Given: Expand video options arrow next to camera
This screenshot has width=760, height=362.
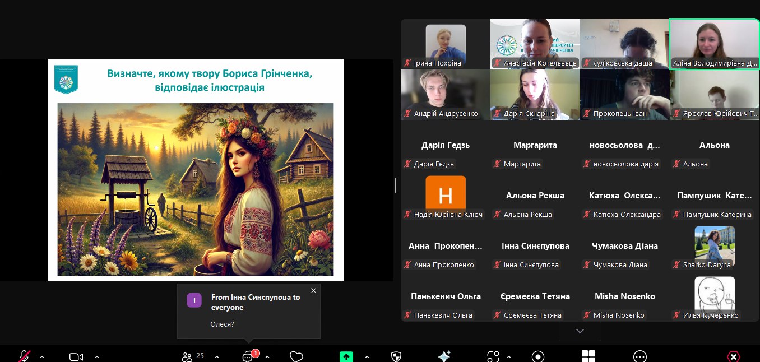Looking at the screenshot, I should click(97, 356).
